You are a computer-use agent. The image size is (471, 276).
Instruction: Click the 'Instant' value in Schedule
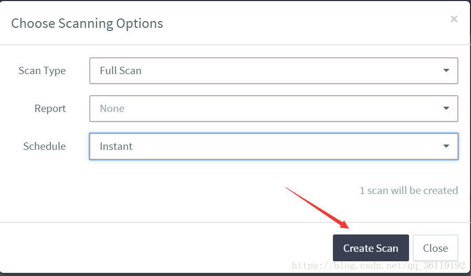[116, 147]
